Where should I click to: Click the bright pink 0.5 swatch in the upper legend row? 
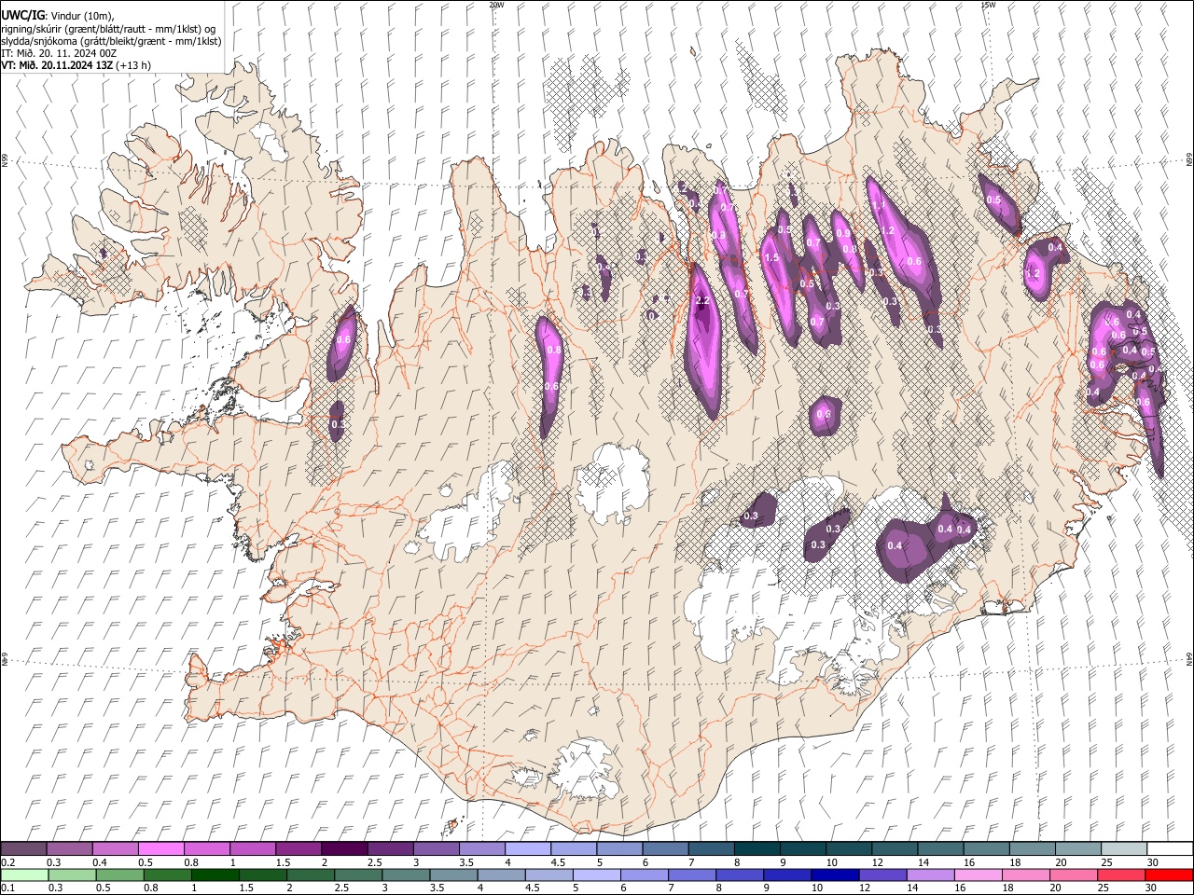coord(160,848)
